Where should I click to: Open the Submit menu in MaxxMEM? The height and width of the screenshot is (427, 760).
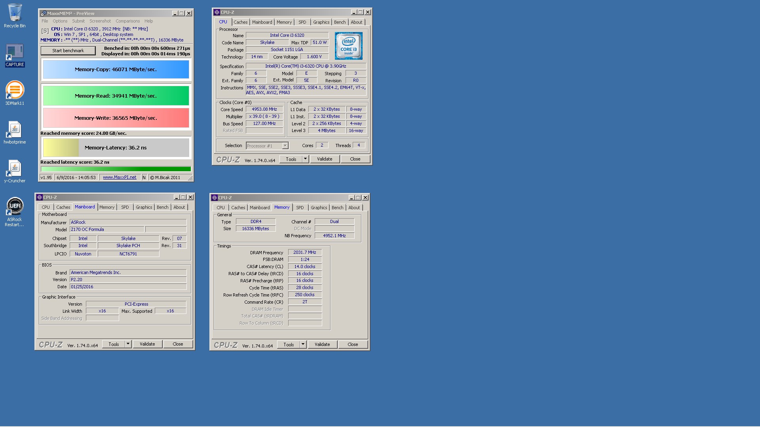(78, 21)
